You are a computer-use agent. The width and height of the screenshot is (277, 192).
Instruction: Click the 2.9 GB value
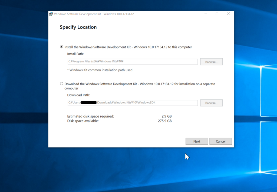pos(167,116)
